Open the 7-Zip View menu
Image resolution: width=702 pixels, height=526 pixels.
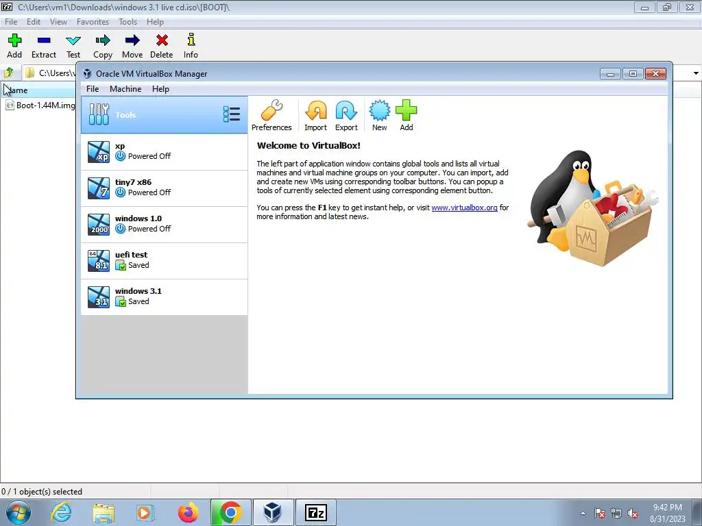(58, 21)
